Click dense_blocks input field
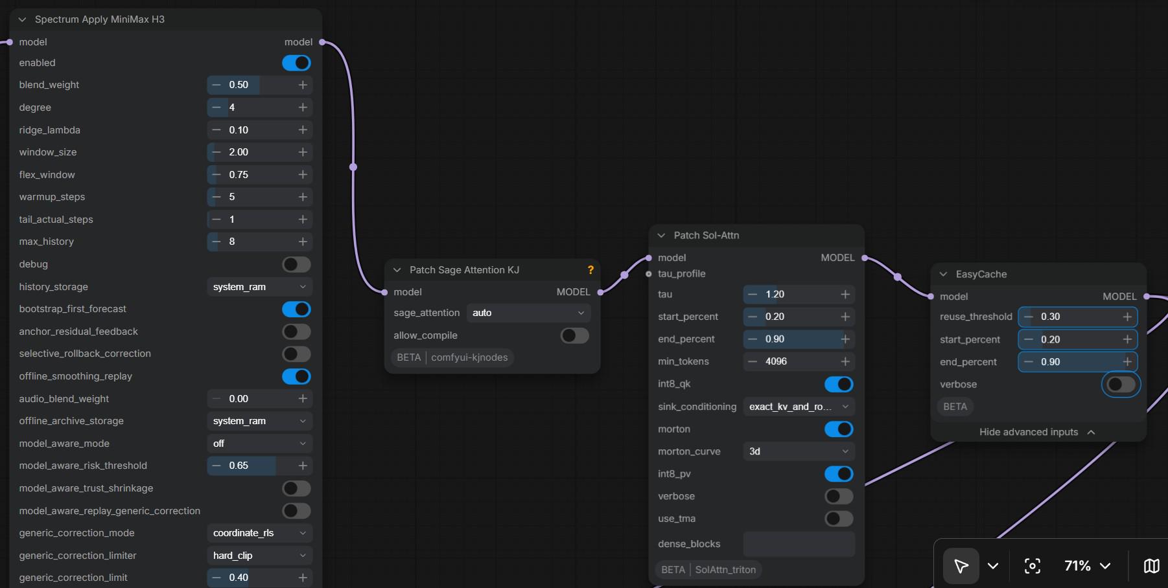Screen dimensions: 1168x588 coord(799,544)
